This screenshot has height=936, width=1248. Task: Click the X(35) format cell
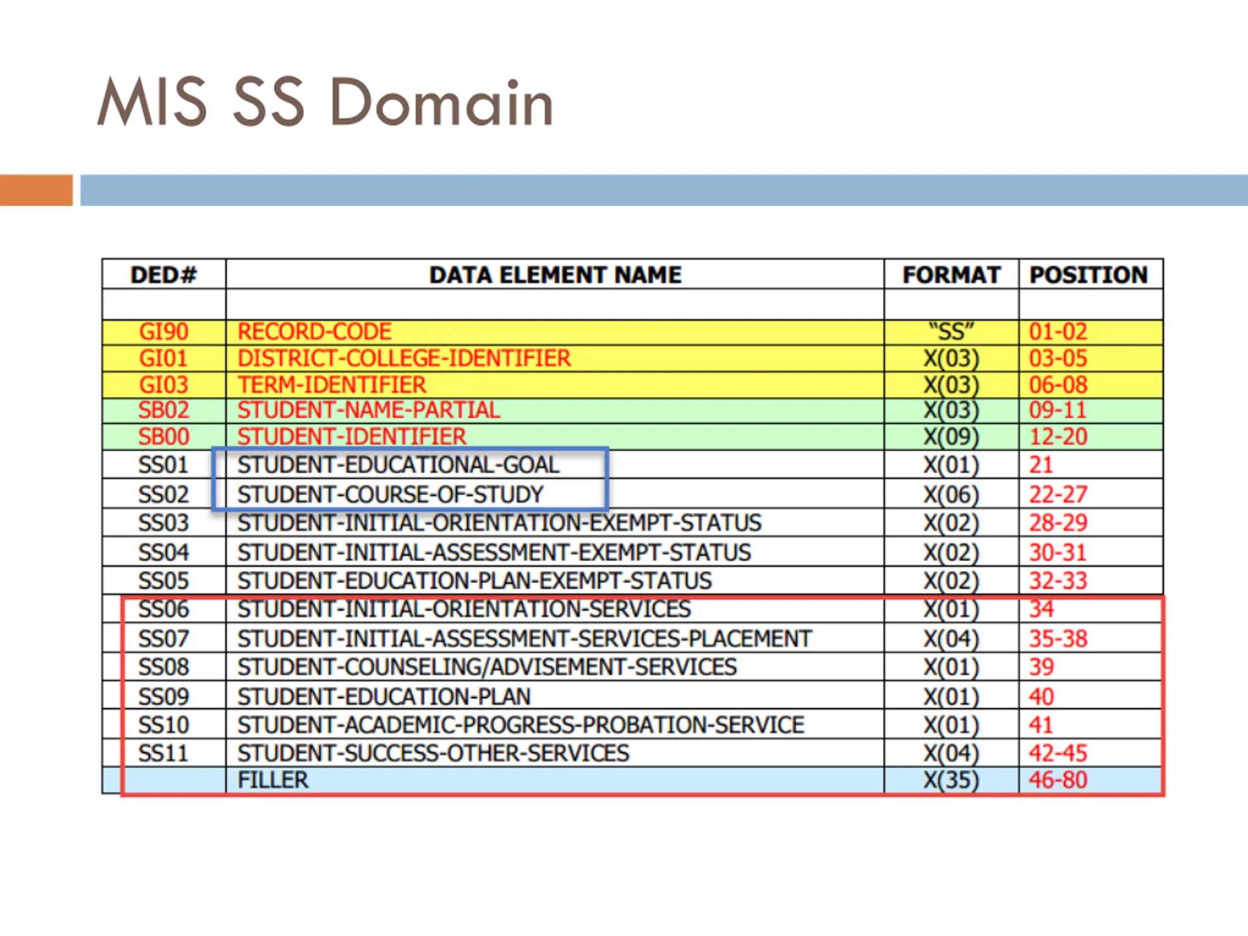tap(951, 780)
